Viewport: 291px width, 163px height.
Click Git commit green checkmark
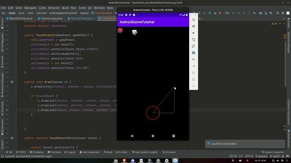[x=238, y=13]
